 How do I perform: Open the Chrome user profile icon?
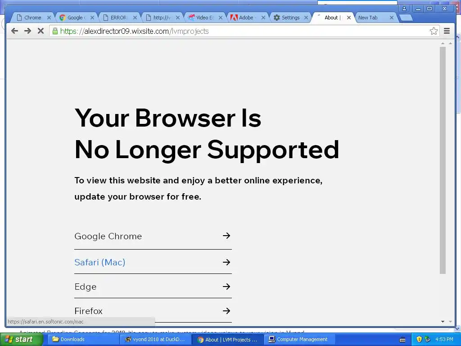coord(404,9)
